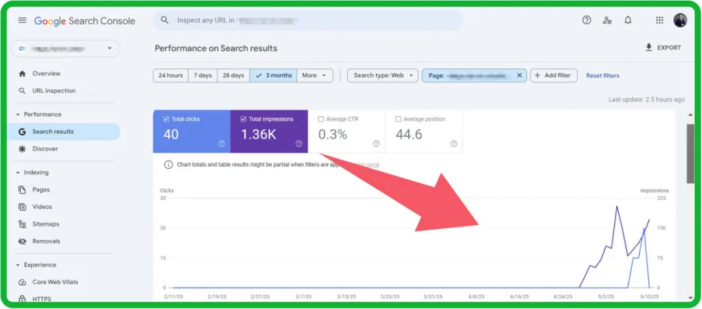
Task: Open the Google apps grid
Action: (660, 20)
